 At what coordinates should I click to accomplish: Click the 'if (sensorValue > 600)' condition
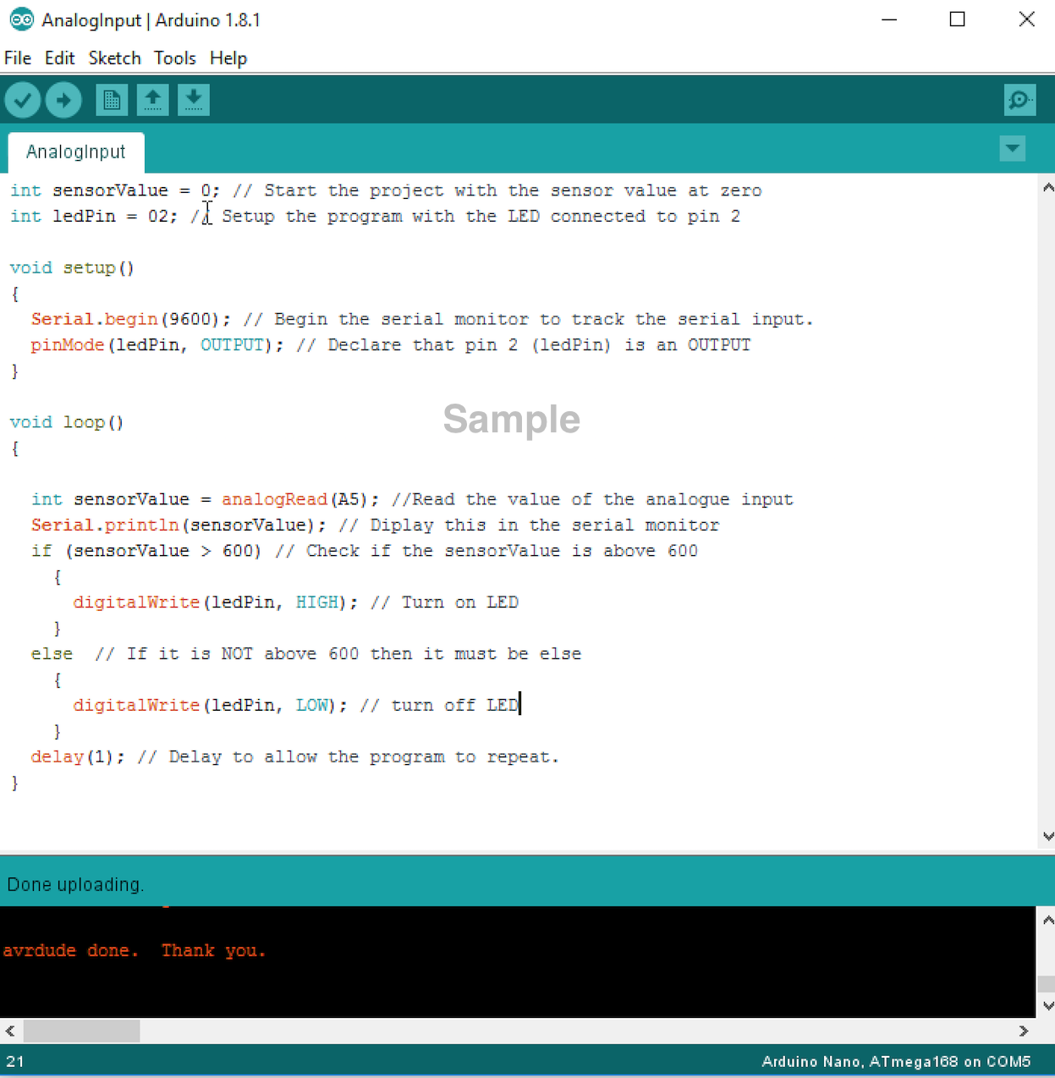[x=146, y=552]
